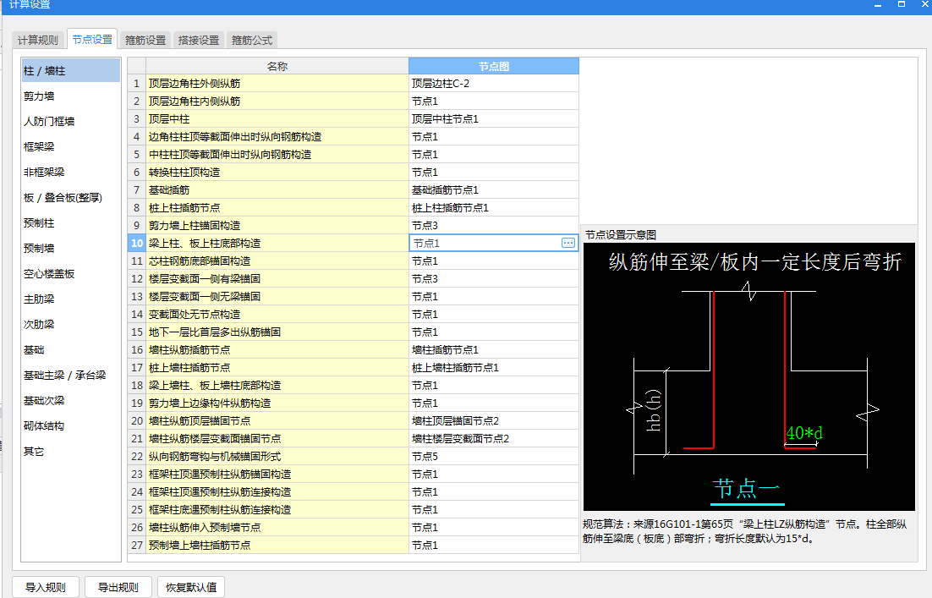Select row 梁上墙柱、板上墙柱底部构造
The width and height of the screenshot is (932, 598).
(277, 385)
